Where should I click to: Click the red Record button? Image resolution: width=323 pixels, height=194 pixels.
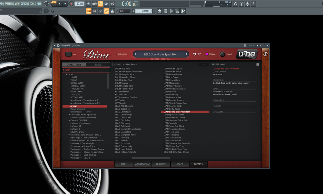pyautogui.click(x=71, y=4)
